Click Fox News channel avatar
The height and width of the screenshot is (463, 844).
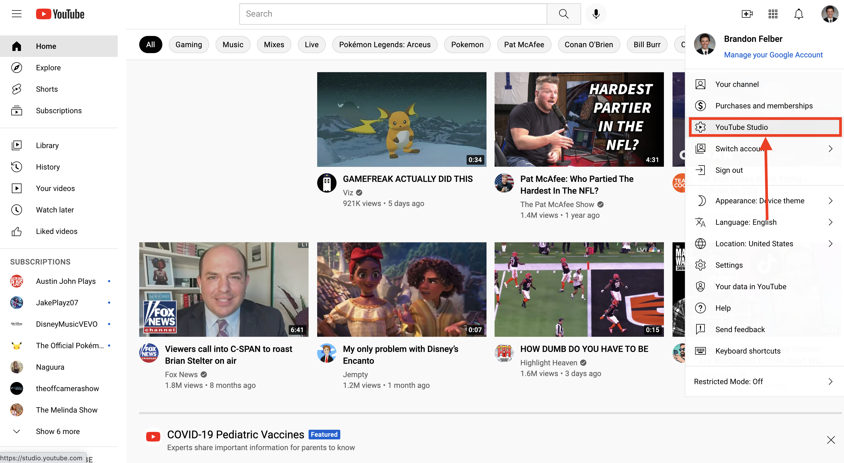point(149,353)
